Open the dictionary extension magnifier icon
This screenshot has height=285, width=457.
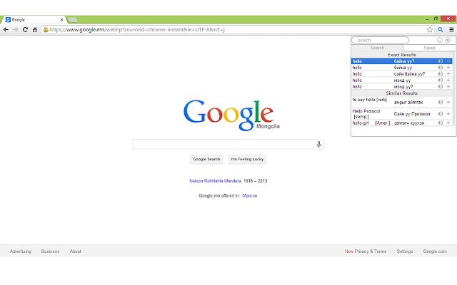(x=441, y=30)
